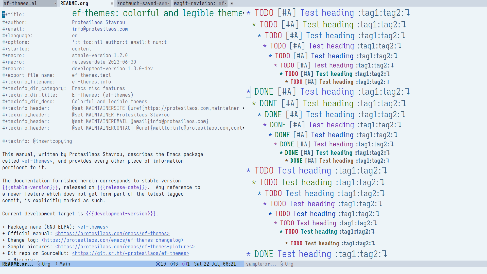Click the {{{release-date}}} macro
487x274 pixels.
pos(122,187)
